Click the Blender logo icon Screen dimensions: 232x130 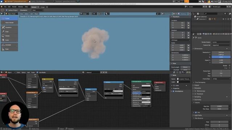[x=1, y=7]
